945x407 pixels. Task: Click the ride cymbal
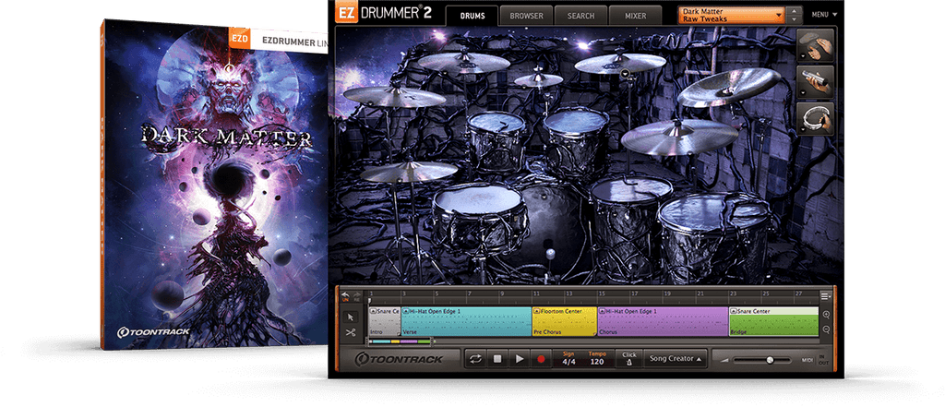(x=679, y=136)
